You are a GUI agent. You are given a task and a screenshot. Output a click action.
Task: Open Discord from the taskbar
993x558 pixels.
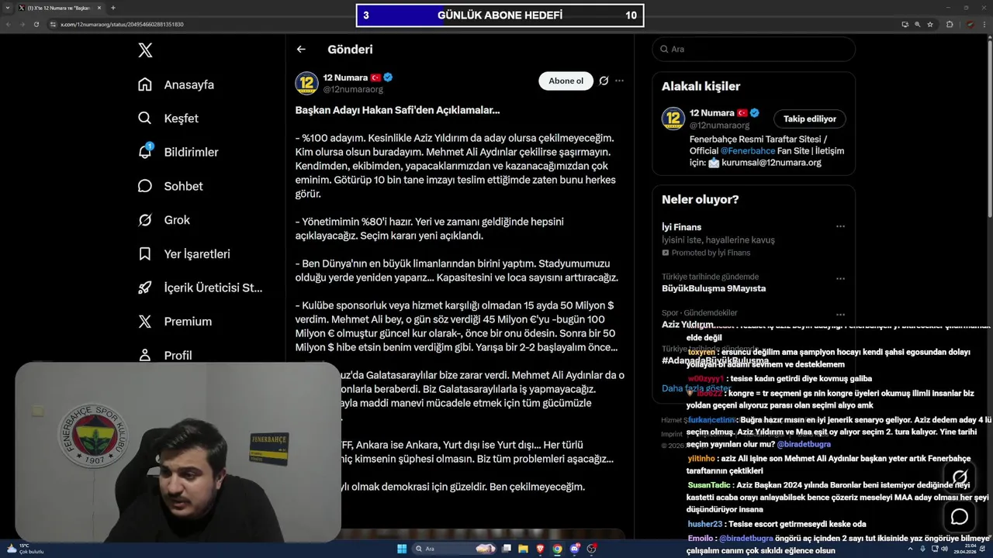coord(575,549)
